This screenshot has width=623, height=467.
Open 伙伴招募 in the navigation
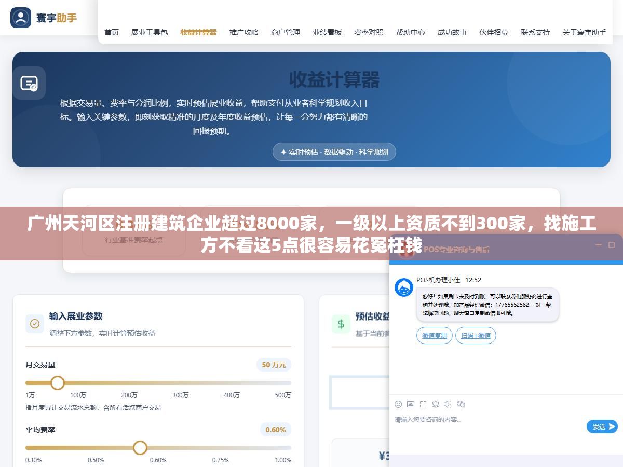pos(494,32)
